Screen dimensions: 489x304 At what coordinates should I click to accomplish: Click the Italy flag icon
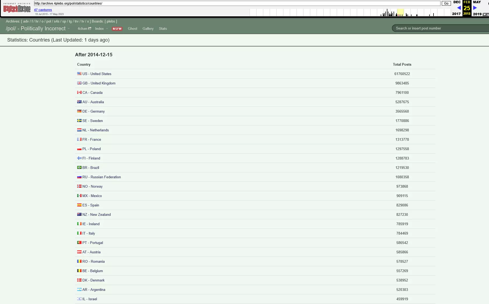[x=79, y=233]
